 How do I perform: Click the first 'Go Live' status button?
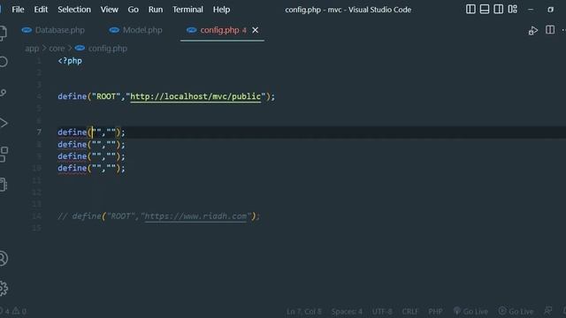click(x=470, y=312)
